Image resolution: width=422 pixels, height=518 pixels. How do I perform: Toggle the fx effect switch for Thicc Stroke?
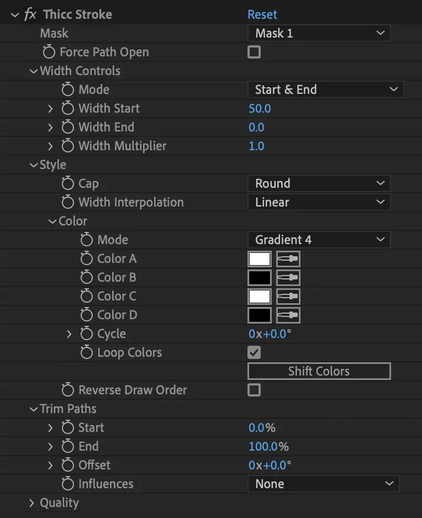click(x=30, y=15)
